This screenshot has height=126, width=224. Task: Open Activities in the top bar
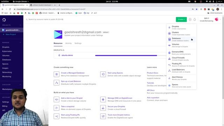point(5,1)
